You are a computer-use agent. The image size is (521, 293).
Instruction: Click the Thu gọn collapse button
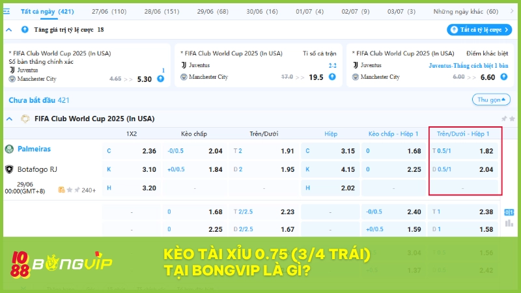[491, 100]
